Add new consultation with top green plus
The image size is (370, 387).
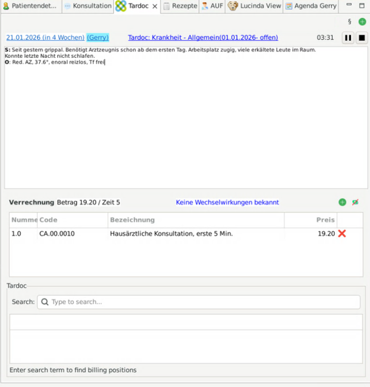(x=362, y=22)
